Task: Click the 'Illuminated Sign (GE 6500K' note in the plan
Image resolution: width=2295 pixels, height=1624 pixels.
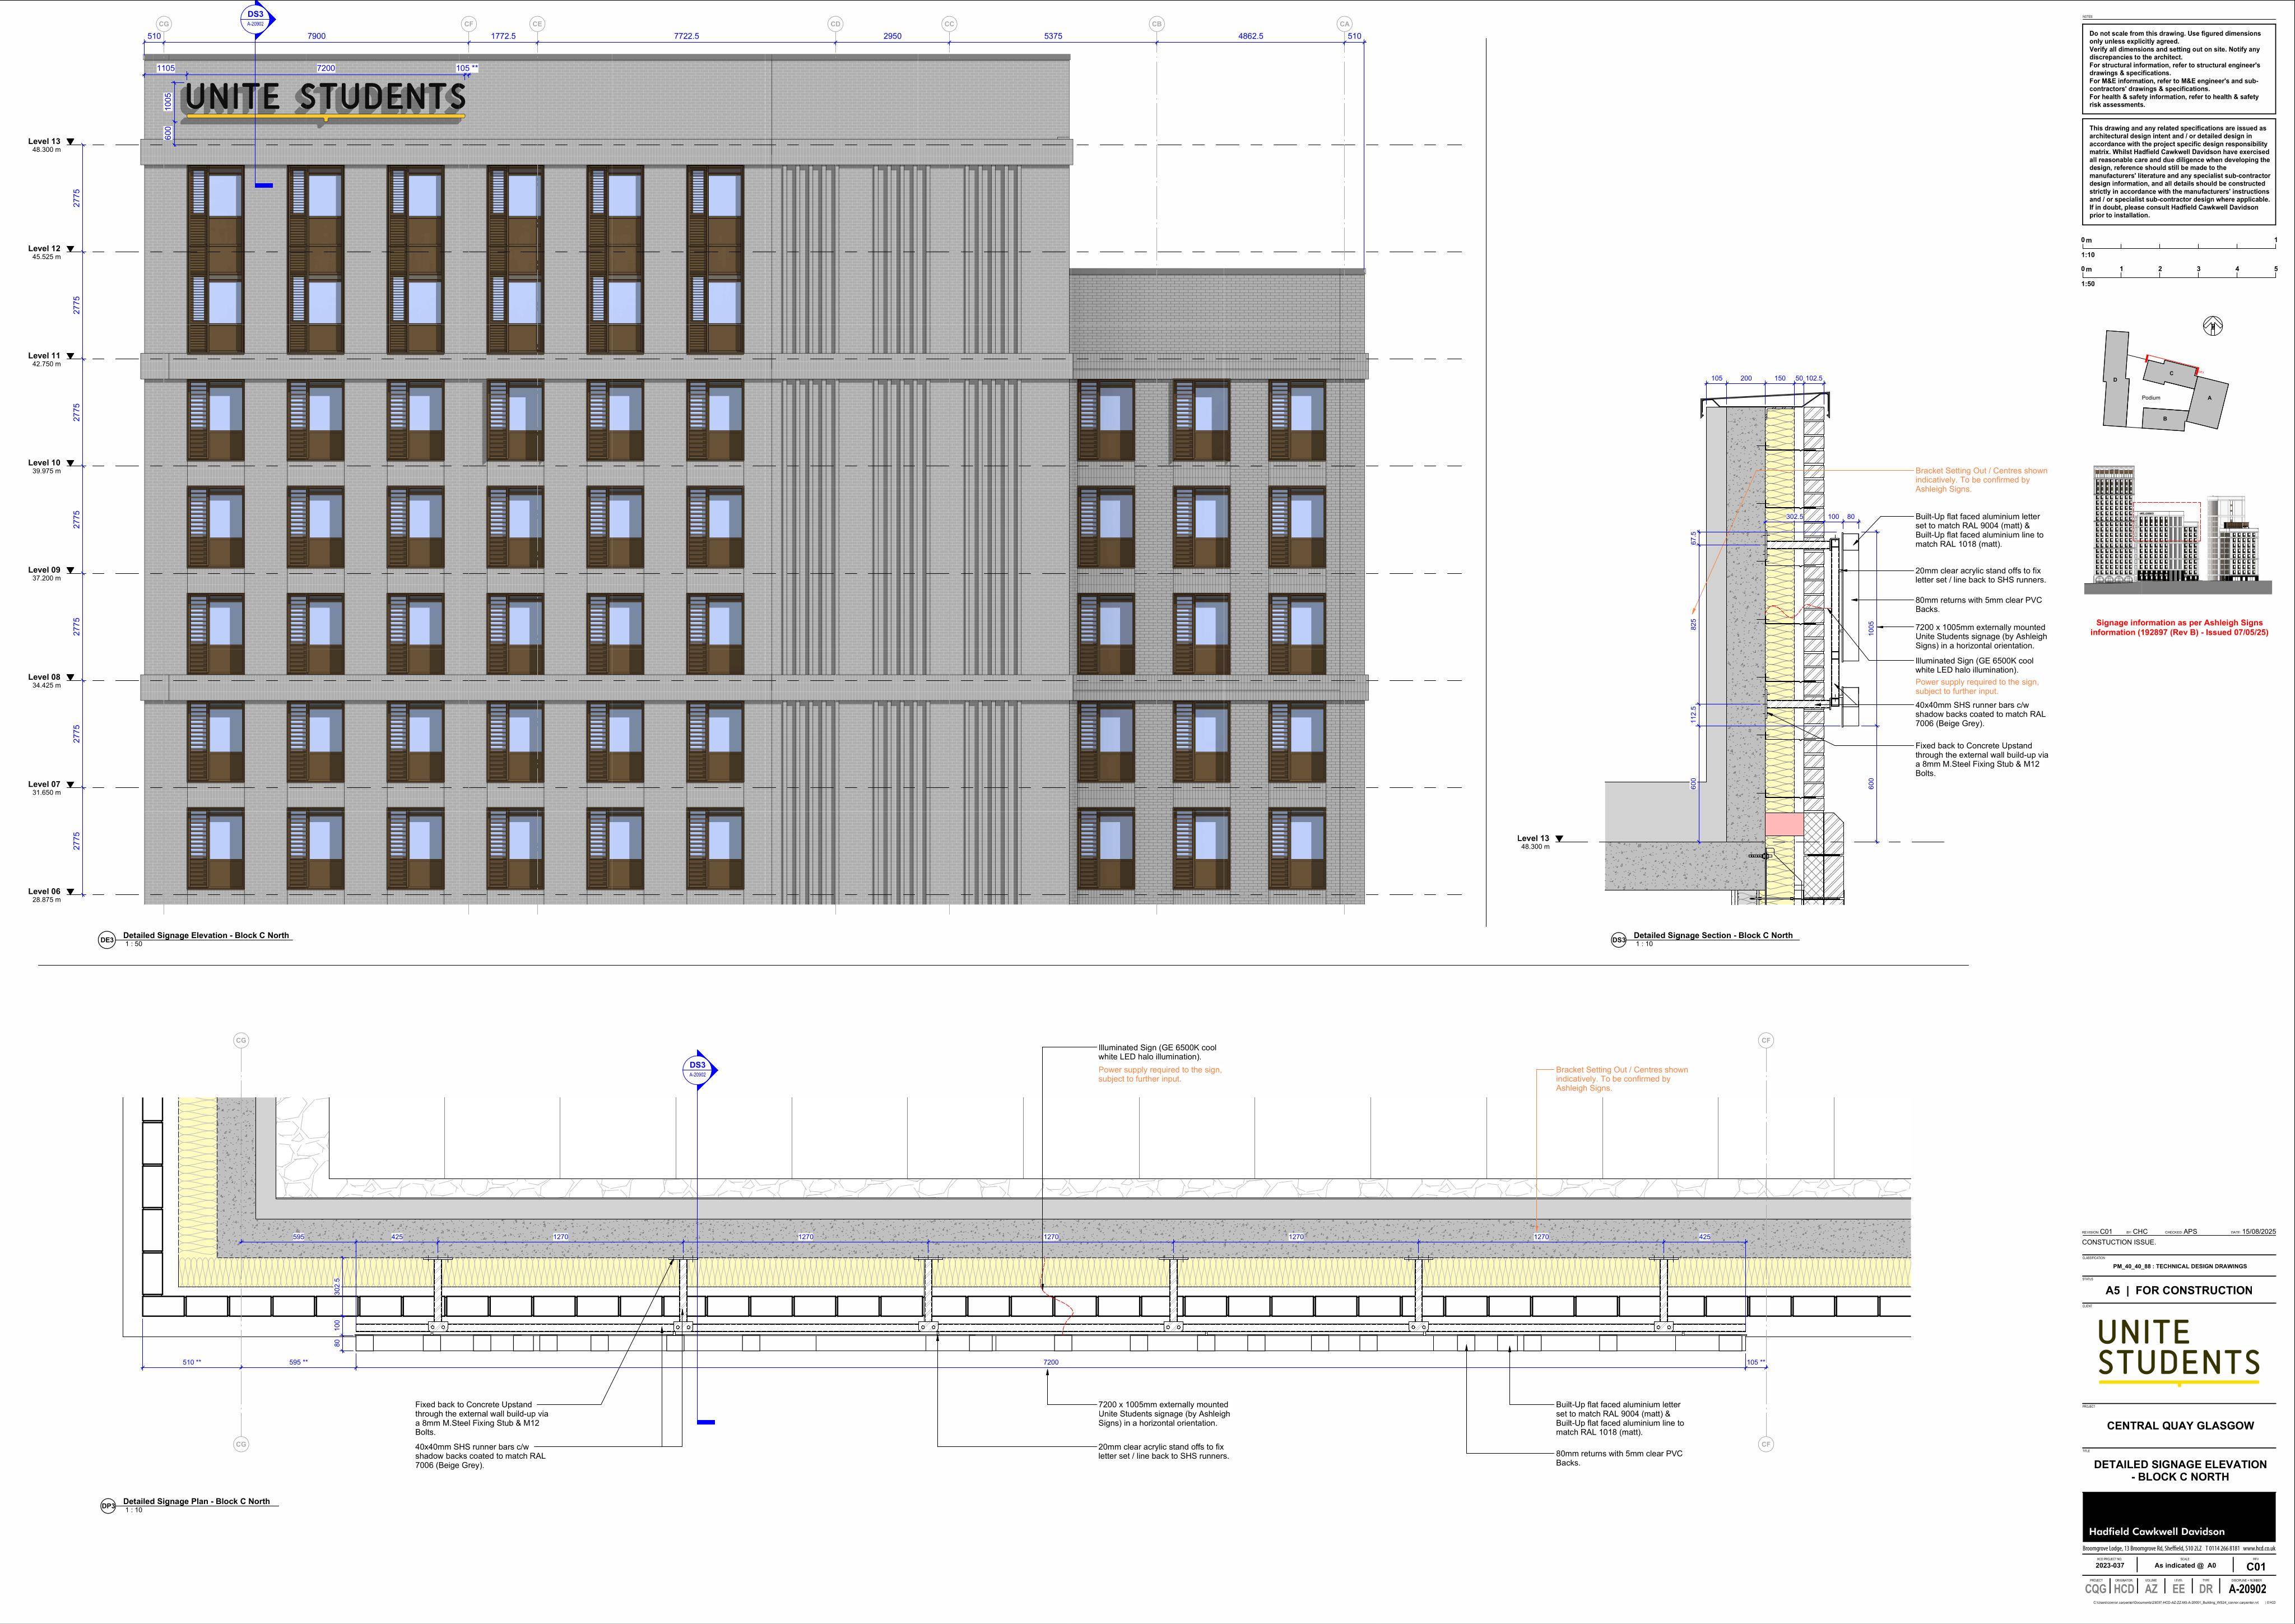Action: (1158, 1052)
